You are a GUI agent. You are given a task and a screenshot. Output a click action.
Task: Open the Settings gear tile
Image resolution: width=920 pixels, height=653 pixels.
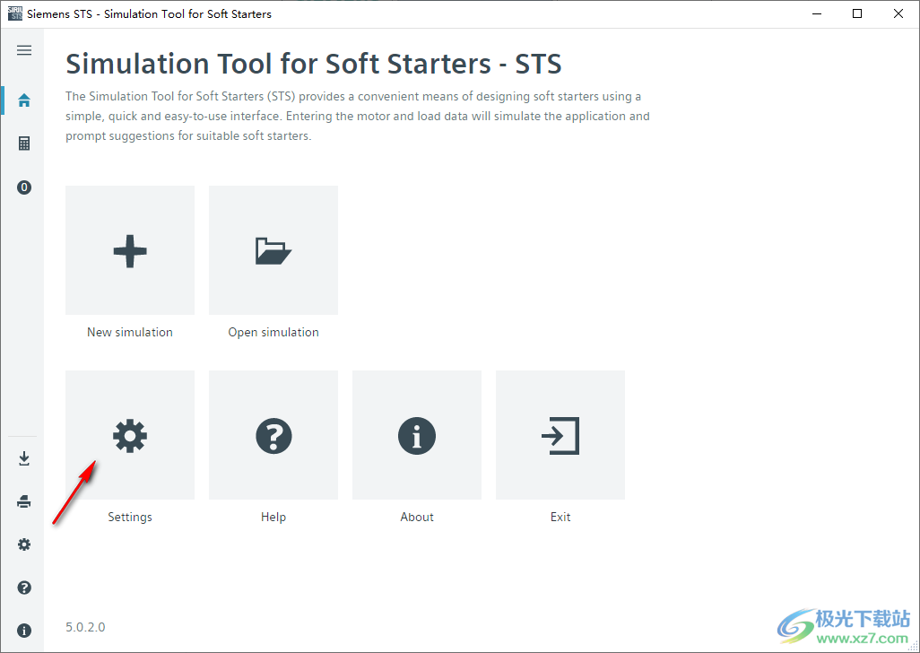coord(130,435)
